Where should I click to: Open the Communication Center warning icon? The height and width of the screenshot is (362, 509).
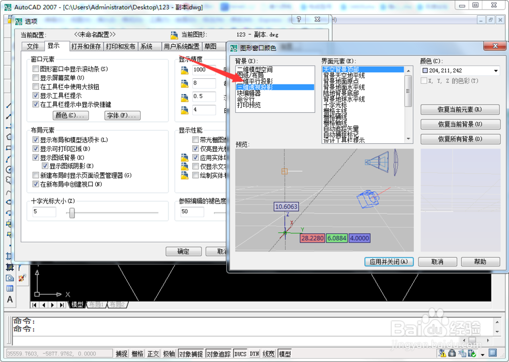(442, 353)
